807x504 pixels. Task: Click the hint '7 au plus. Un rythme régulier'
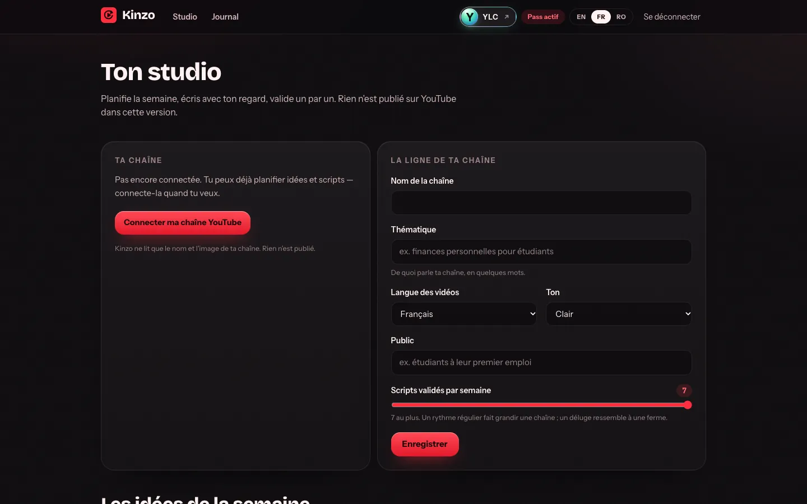529,418
